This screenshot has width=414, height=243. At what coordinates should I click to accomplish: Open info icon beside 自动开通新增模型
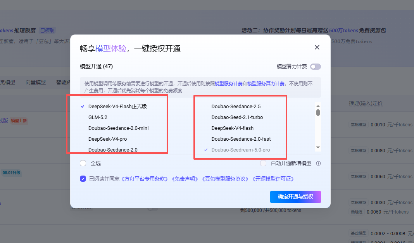(318, 163)
